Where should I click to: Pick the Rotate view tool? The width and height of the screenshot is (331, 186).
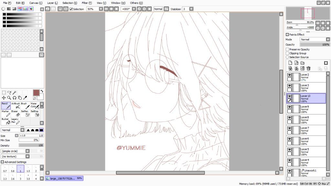tap(14, 98)
